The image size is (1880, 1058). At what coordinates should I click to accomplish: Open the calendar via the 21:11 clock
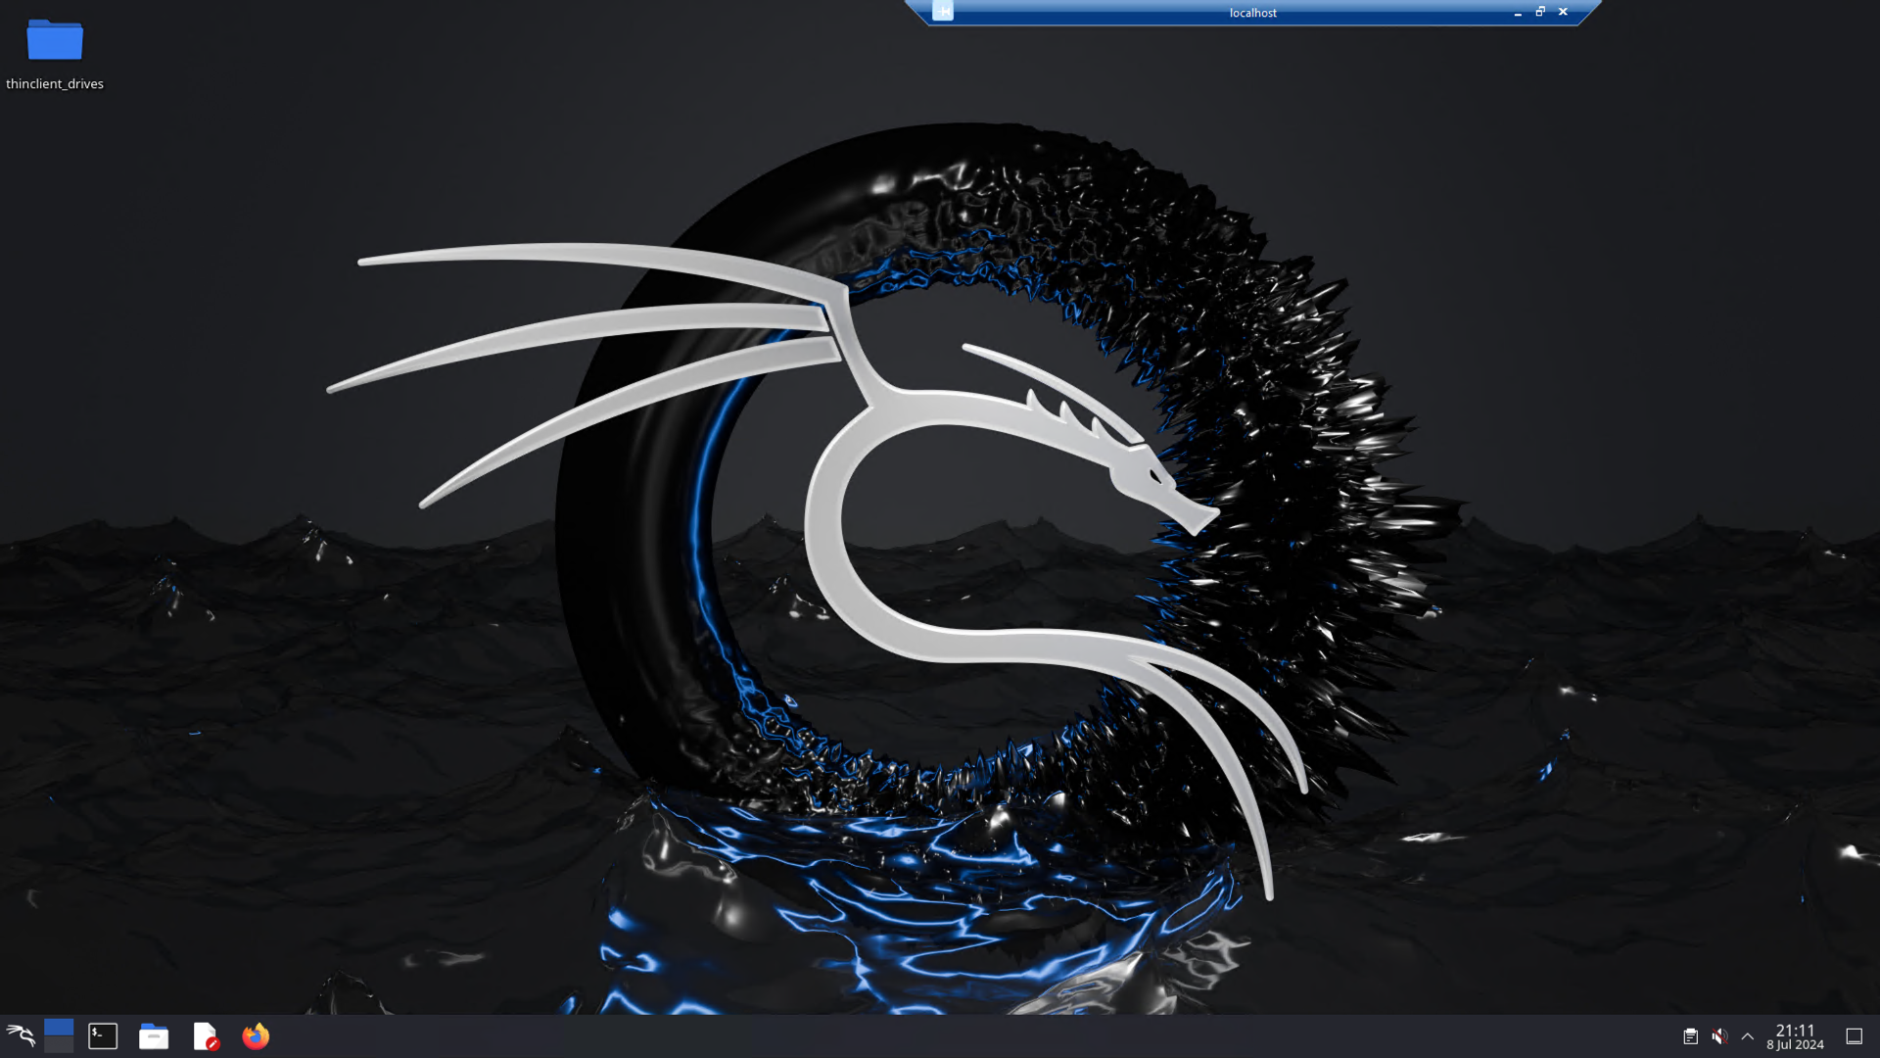(x=1795, y=1030)
